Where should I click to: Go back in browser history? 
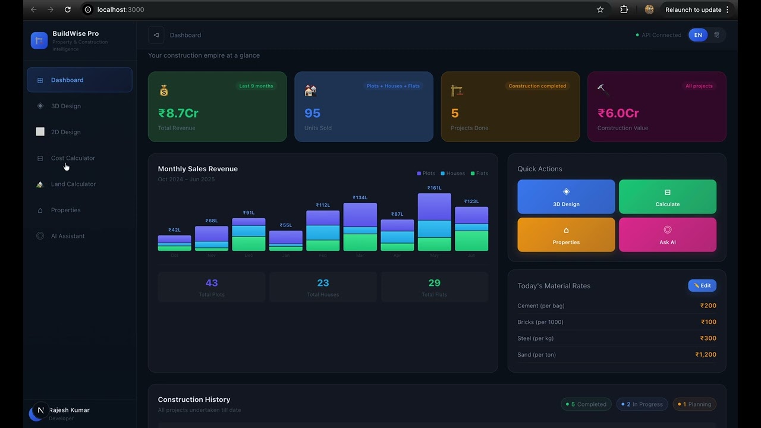point(33,10)
